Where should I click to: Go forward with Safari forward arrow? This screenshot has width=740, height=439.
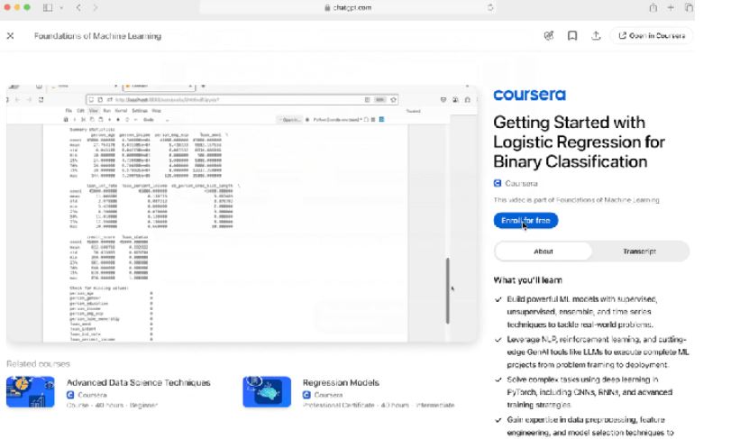[x=95, y=7]
